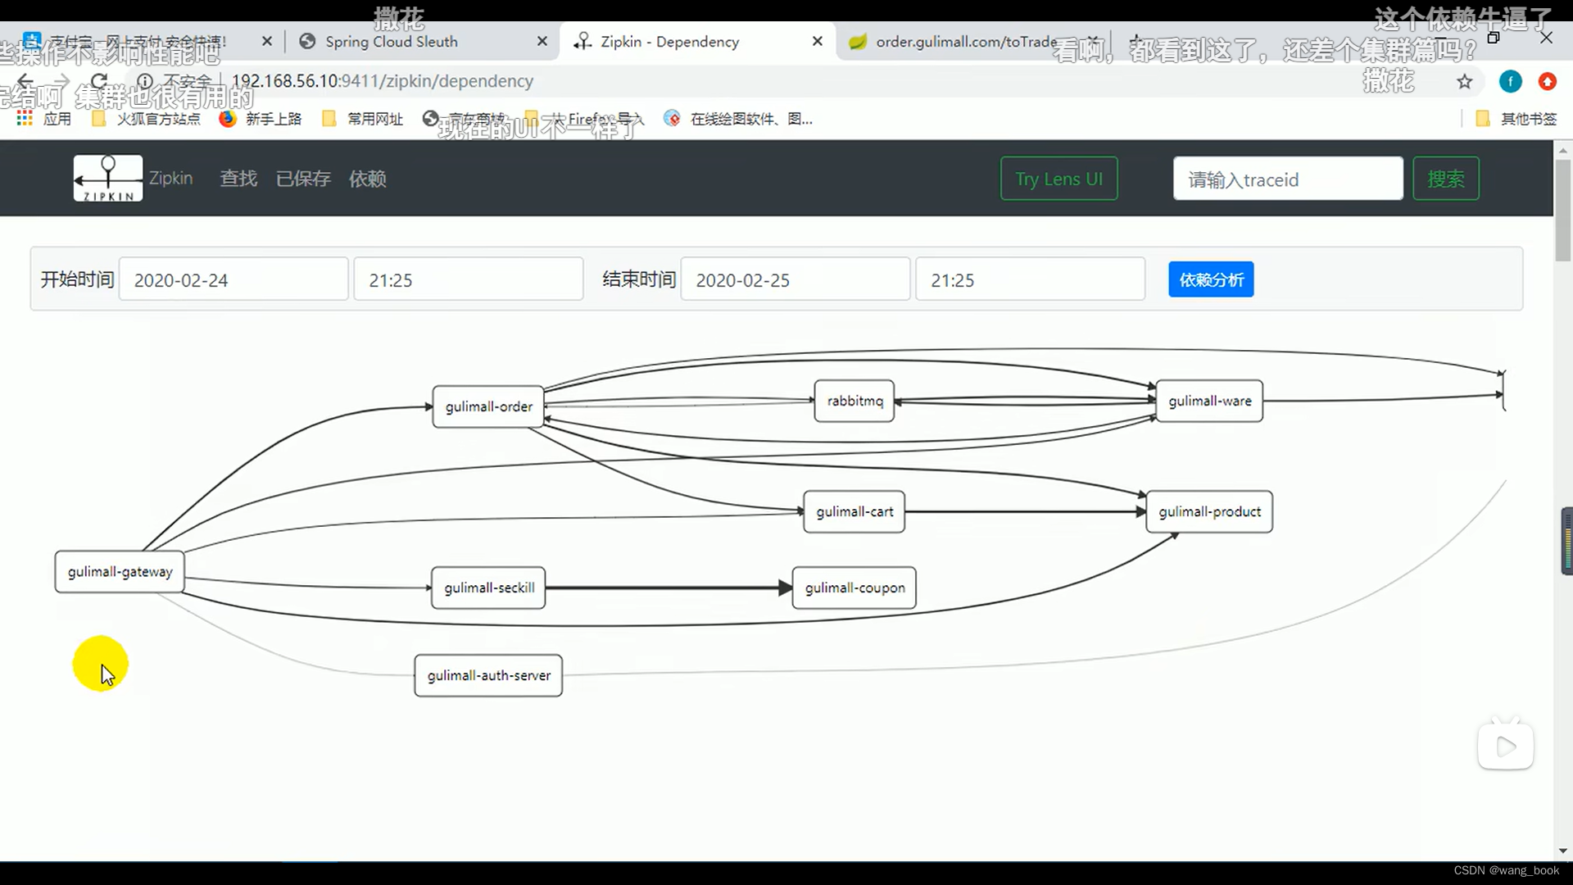Select the rabbitmq node
The height and width of the screenshot is (885, 1573).
pyautogui.click(x=854, y=401)
